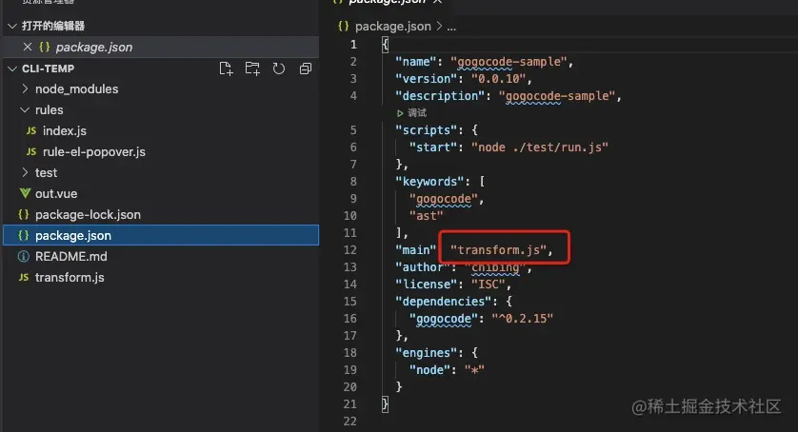Select package.json in the file tree
This screenshot has width=798, height=432.
click(x=161, y=236)
